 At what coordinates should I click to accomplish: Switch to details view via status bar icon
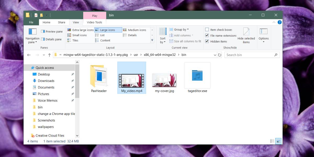pos(272,141)
